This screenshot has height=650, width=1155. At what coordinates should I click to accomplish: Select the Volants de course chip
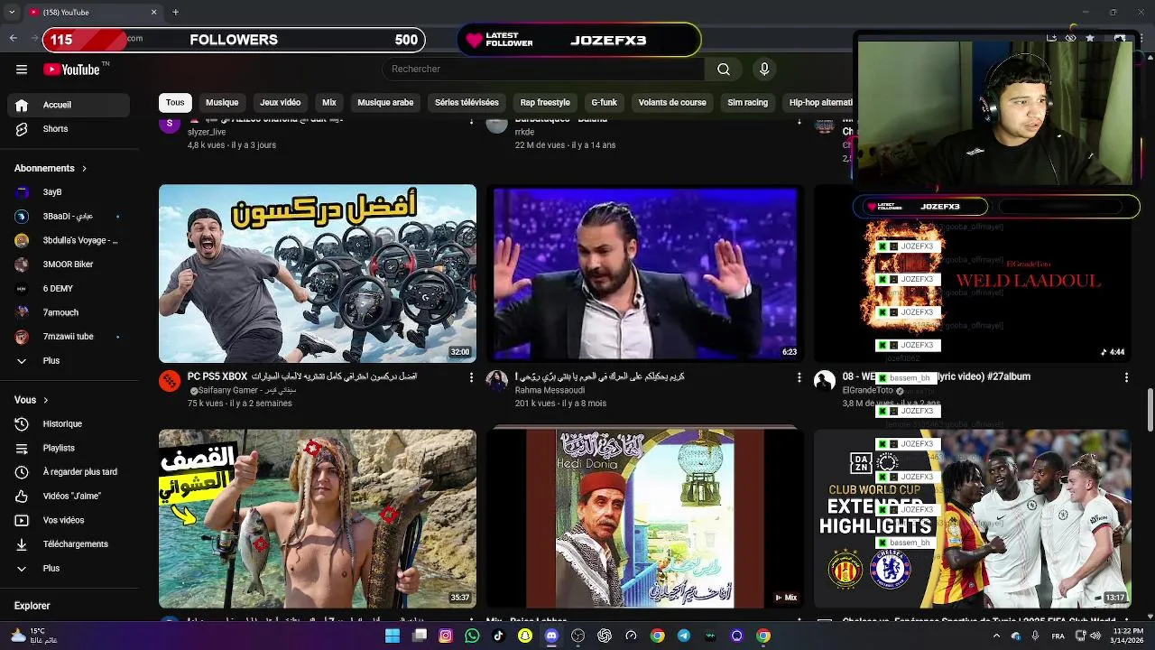pos(672,103)
